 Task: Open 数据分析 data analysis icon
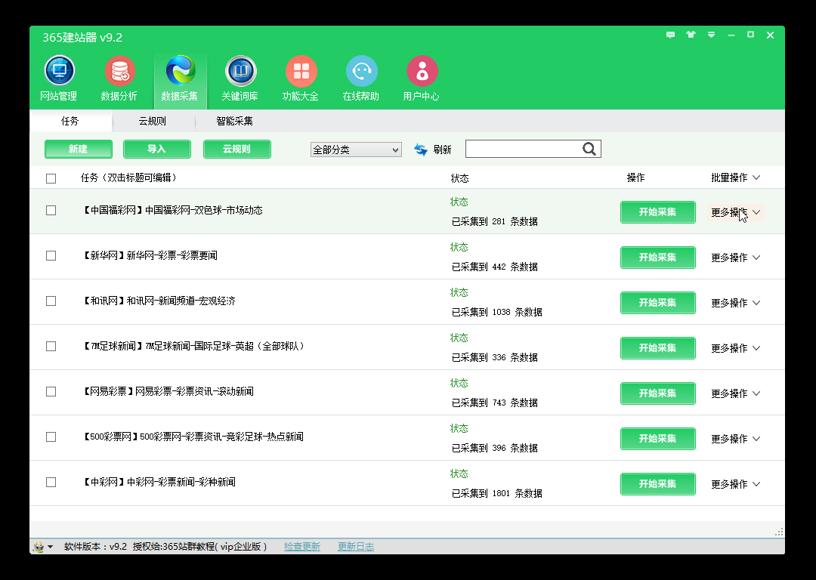pyautogui.click(x=119, y=71)
